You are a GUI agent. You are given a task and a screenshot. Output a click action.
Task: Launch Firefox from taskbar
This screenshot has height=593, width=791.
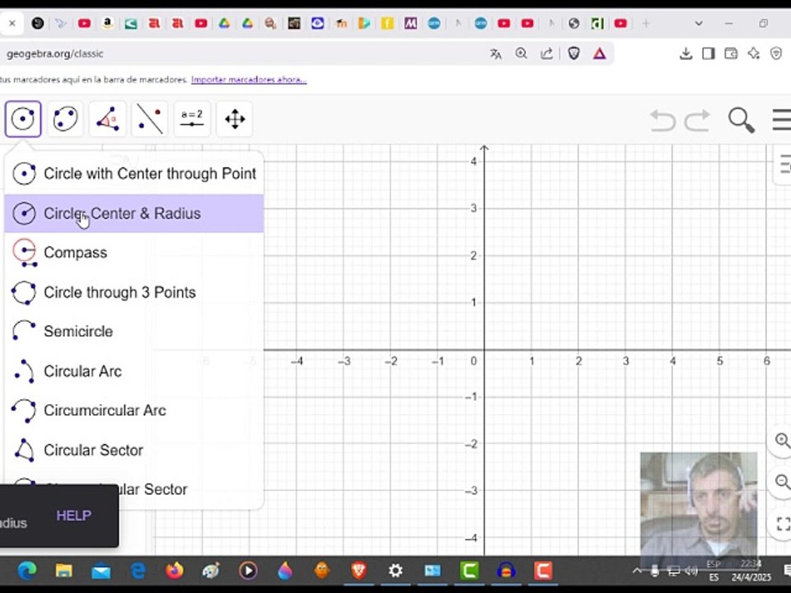(x=175, y=571)
